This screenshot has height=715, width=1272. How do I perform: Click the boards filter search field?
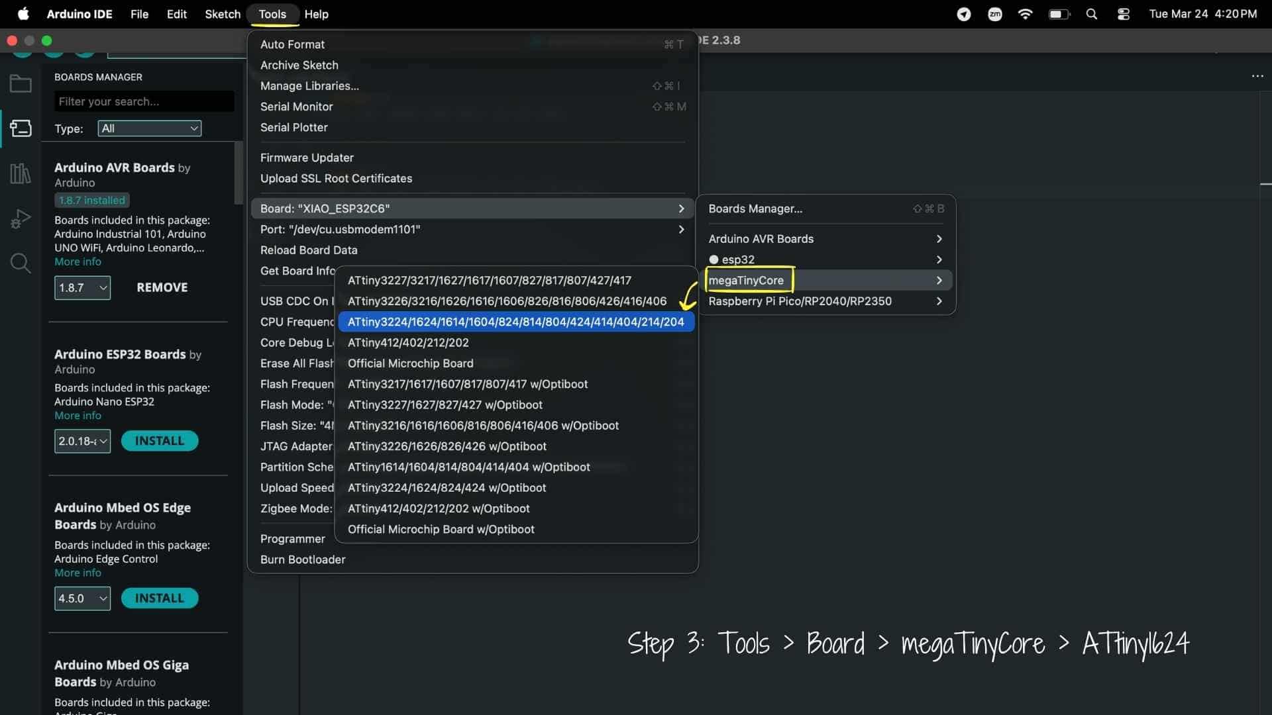click(144, 101)
